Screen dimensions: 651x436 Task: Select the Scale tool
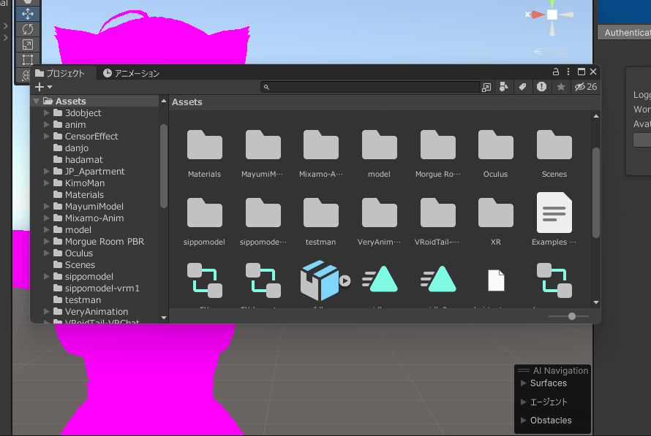click(x=28, y=45)
